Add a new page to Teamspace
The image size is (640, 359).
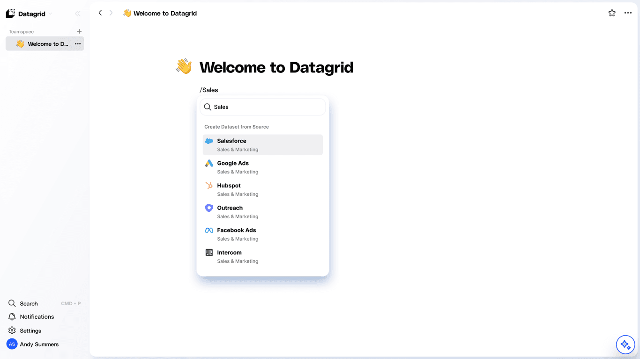coord(79,31)
